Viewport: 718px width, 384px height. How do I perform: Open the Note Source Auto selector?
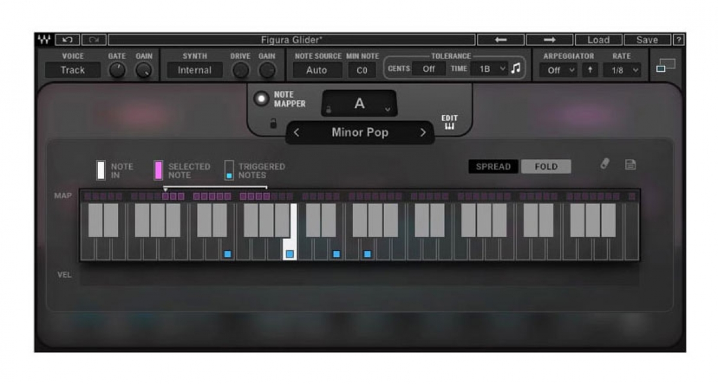[x=317, y=70]
